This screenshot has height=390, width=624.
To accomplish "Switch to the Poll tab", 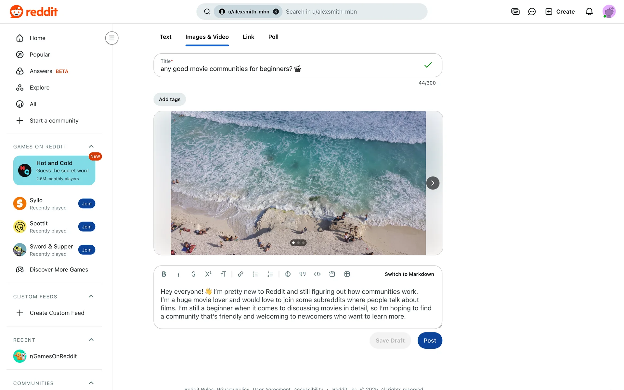I will [273, 37].
